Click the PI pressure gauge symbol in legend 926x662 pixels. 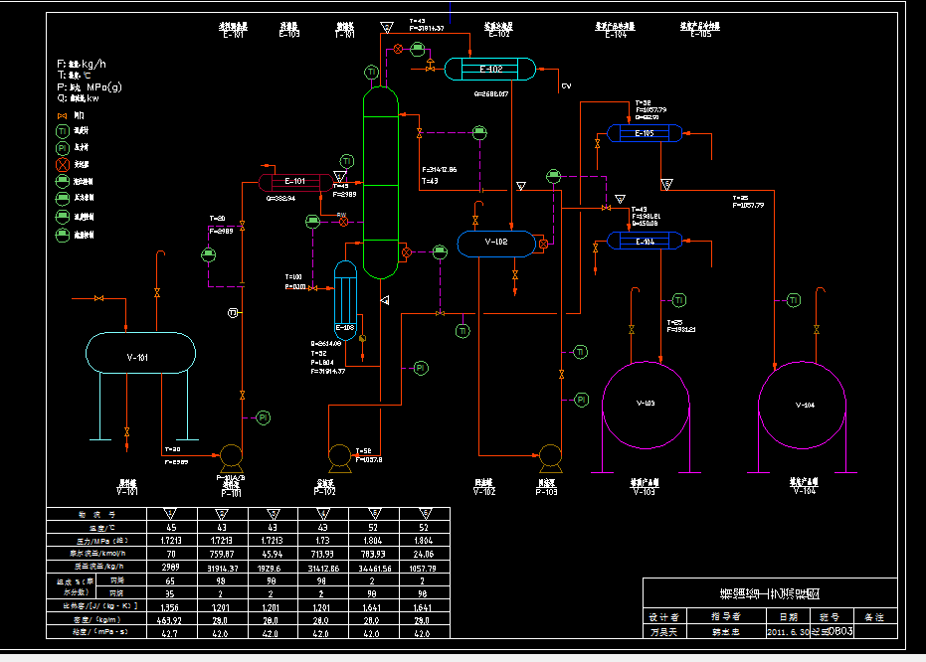coord(63,148)
